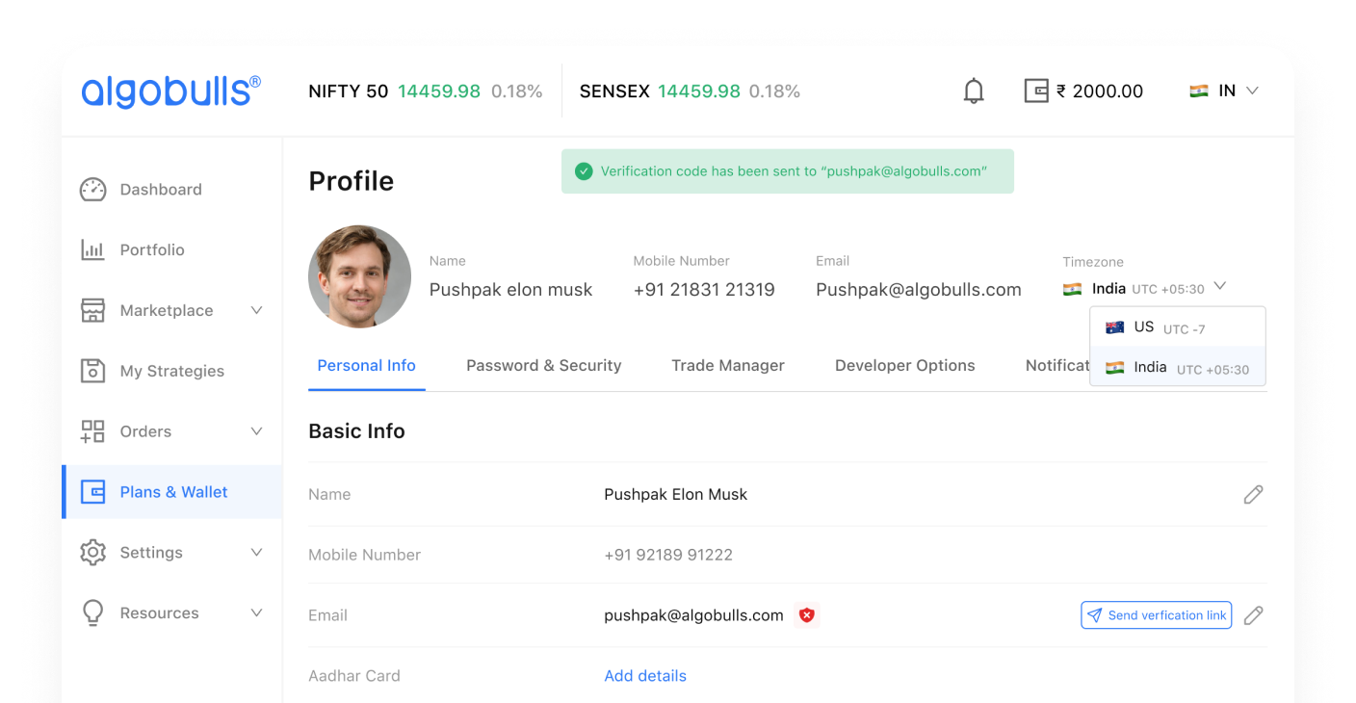The width and height of the screenshot is (1356, 703).
Task: Click NIFTY 50 ticker value 14459.98
Action: [x=439, y=91]
